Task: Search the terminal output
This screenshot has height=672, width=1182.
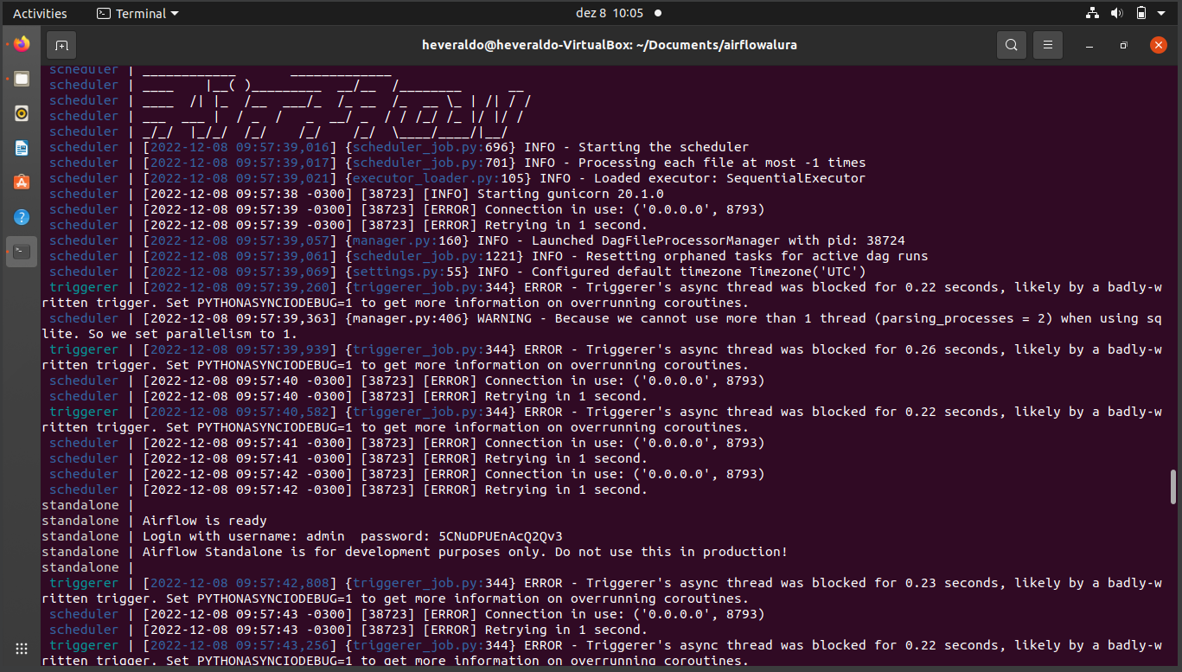Action: point(1011,45)
